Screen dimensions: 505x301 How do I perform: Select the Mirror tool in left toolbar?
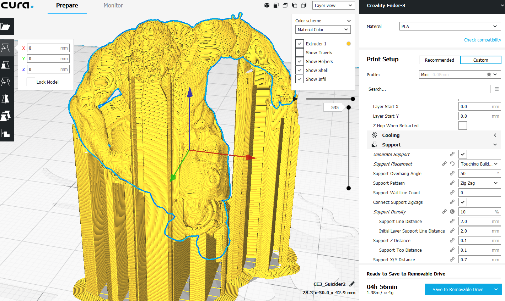(6, 99)
